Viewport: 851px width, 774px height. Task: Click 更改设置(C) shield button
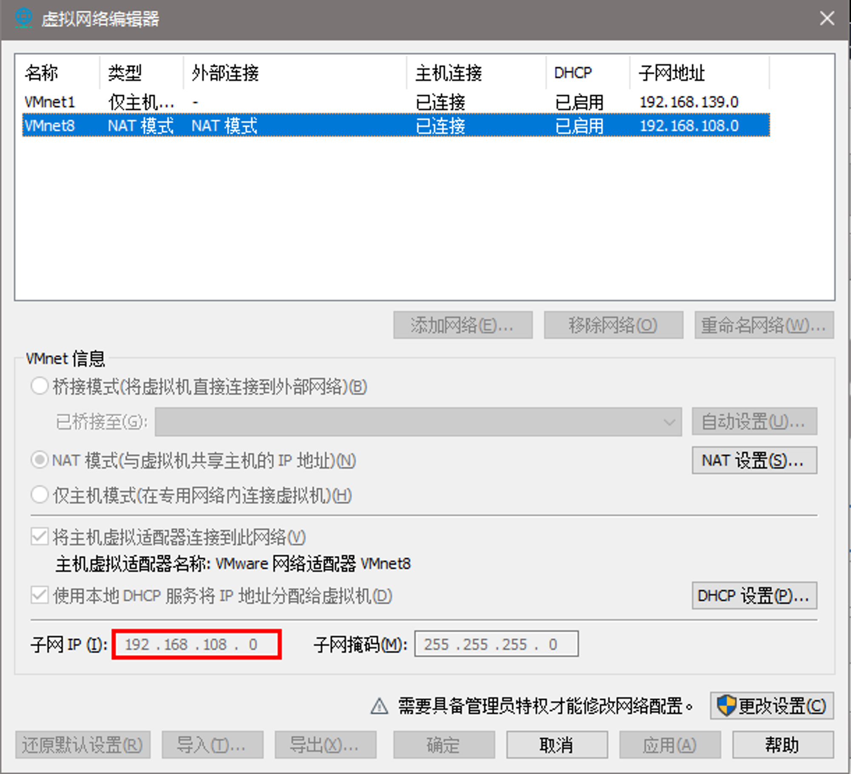pos(771,706)
